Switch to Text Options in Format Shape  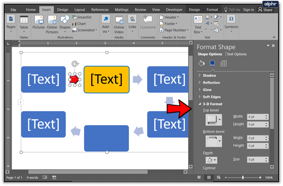pos(237,54)
